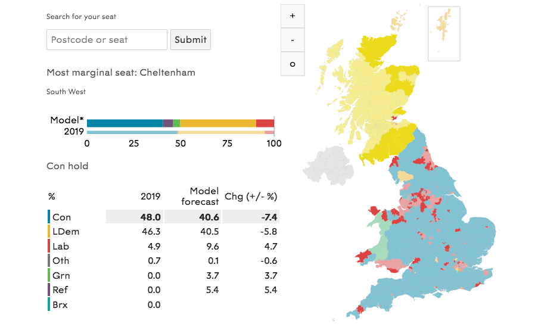Click the pale yellow Scottish Highlands area
Viewport: 544px width, 330px height.
[361, 90]
